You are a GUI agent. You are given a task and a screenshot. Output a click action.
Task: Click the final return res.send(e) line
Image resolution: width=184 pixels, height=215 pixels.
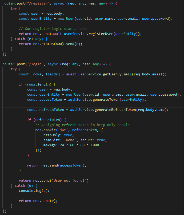pos(38,201)
